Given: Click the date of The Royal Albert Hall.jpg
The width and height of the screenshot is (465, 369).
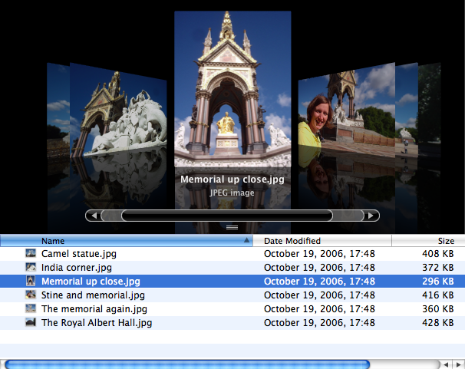Looking at the screenshot, I should tap(319, 322).
